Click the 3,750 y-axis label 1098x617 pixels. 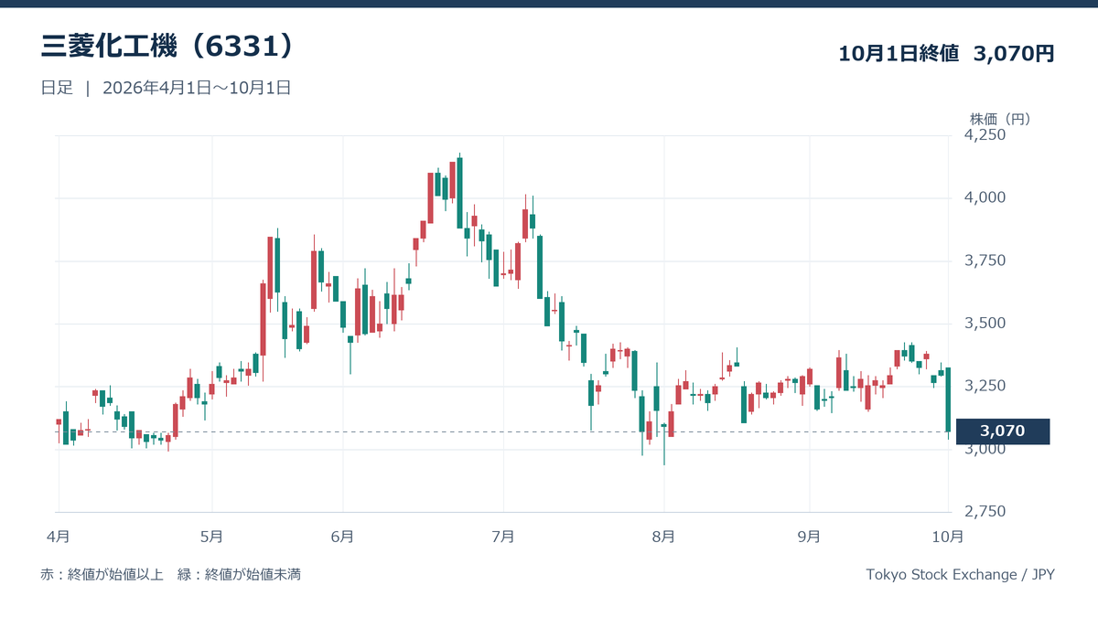coord(985,261)
